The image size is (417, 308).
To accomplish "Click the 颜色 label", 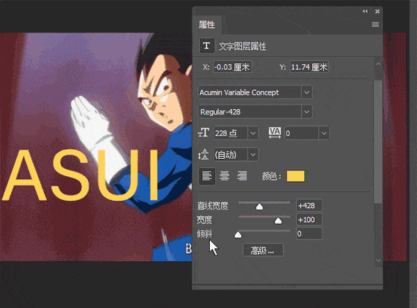I will [x=271, y=176].
